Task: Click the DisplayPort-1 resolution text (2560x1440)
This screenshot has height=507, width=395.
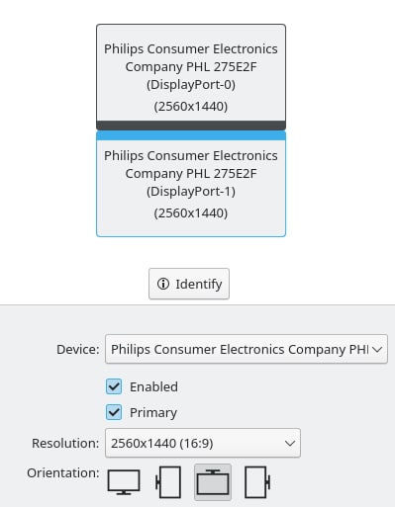Action: (191, 213)
